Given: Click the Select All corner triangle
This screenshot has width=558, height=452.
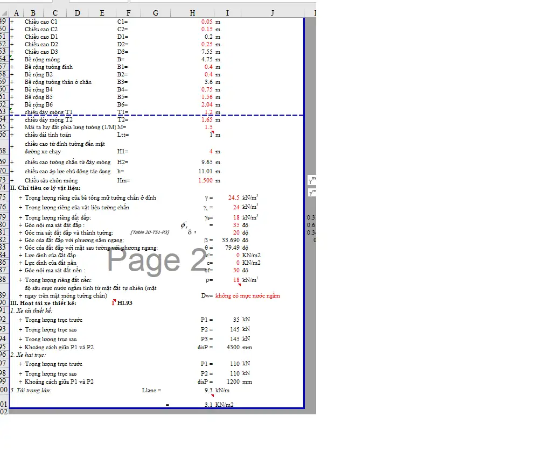Looking at the screenshot, I should 4,13.
